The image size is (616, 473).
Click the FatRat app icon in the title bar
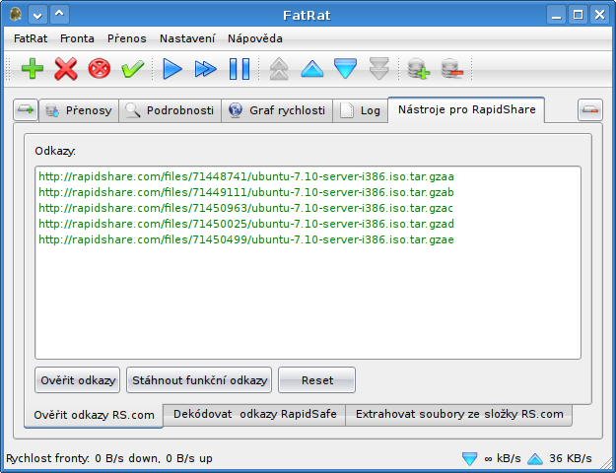click(16, 15)
